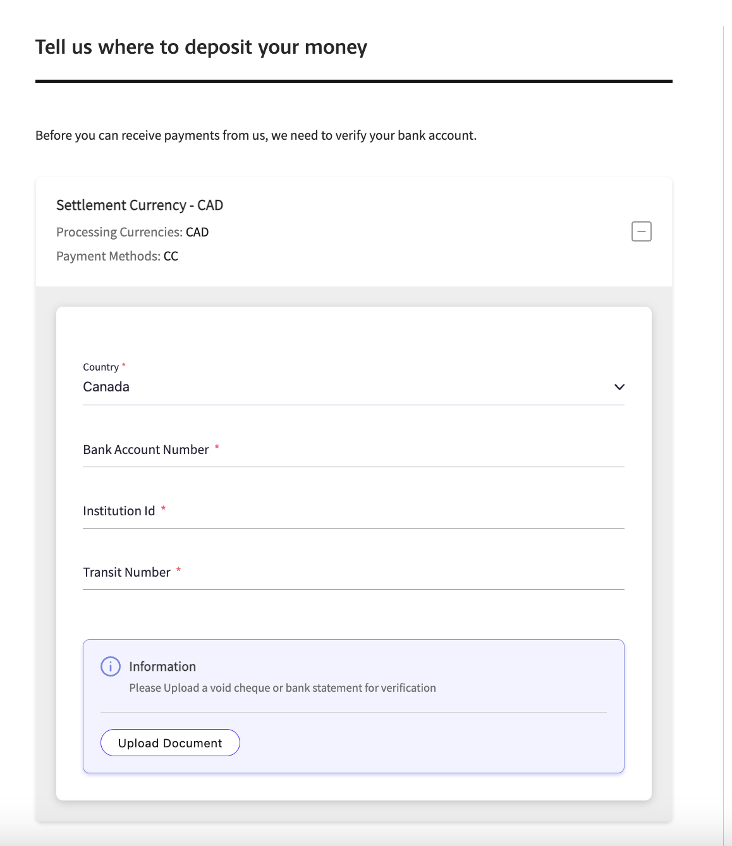
Task: Click the verification instruction text
Action: point(282,687)
